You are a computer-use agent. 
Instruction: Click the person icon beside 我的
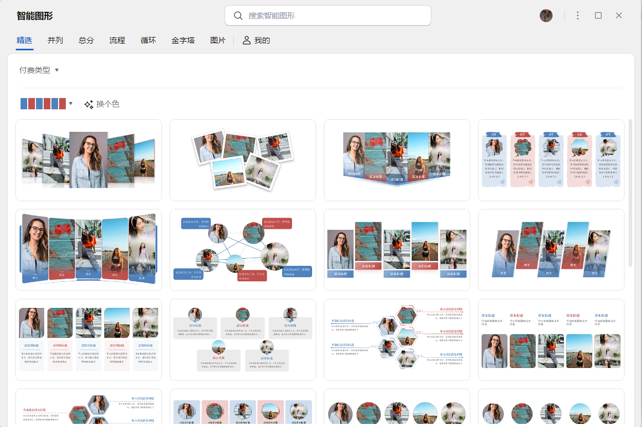[x=246, y=40]
